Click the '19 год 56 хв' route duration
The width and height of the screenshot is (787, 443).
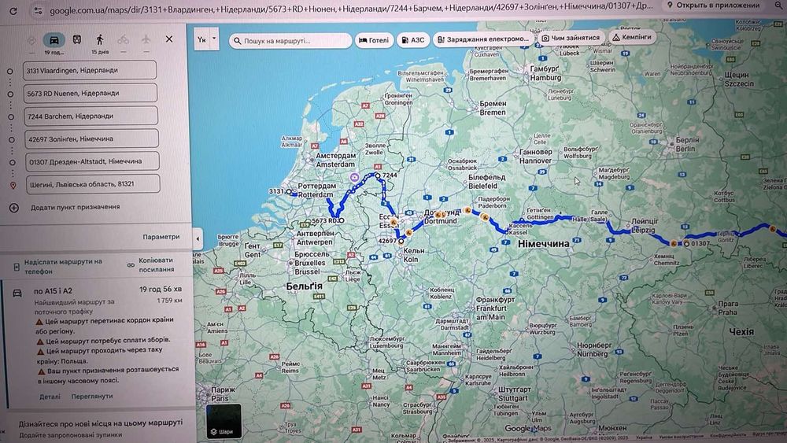161,290
